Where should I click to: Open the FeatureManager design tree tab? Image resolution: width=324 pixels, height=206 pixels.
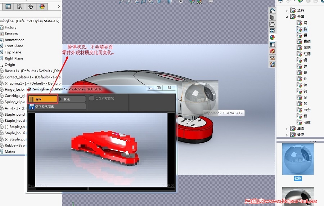pos(8,7)
